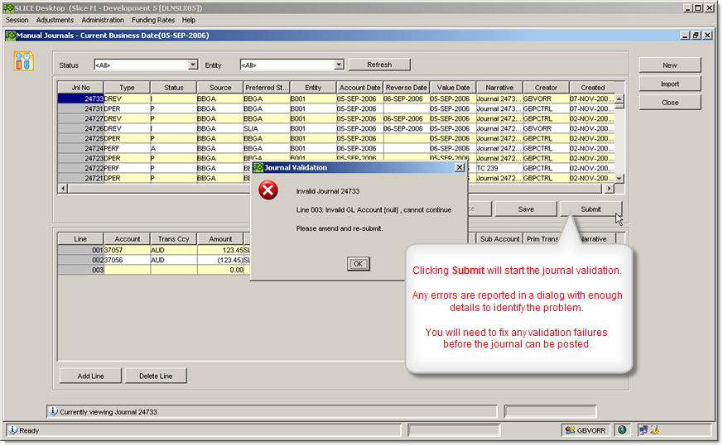The height and width of the screenshot is (446, 723).
Task: Open the Adjustments menu
Action: (55, 20)
